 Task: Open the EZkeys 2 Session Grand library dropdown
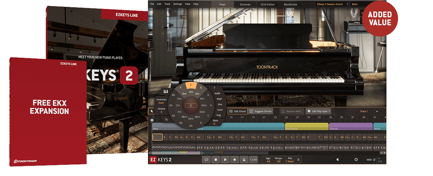coord(332,4)
